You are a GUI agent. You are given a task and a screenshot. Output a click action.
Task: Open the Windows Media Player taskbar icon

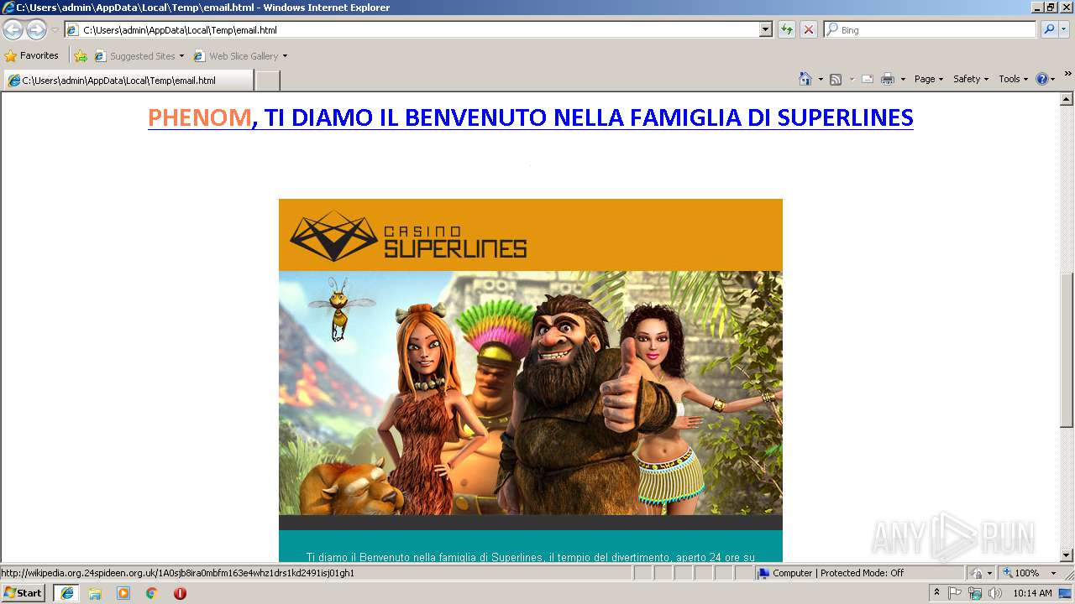[x=123, y=593]
